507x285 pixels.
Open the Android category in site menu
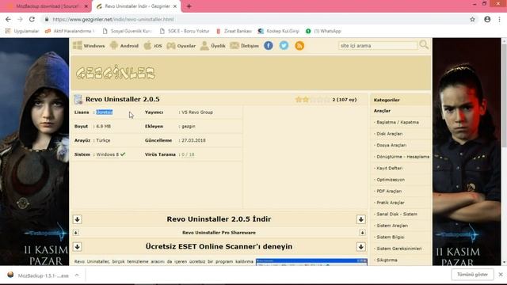[x=124, y=46]
